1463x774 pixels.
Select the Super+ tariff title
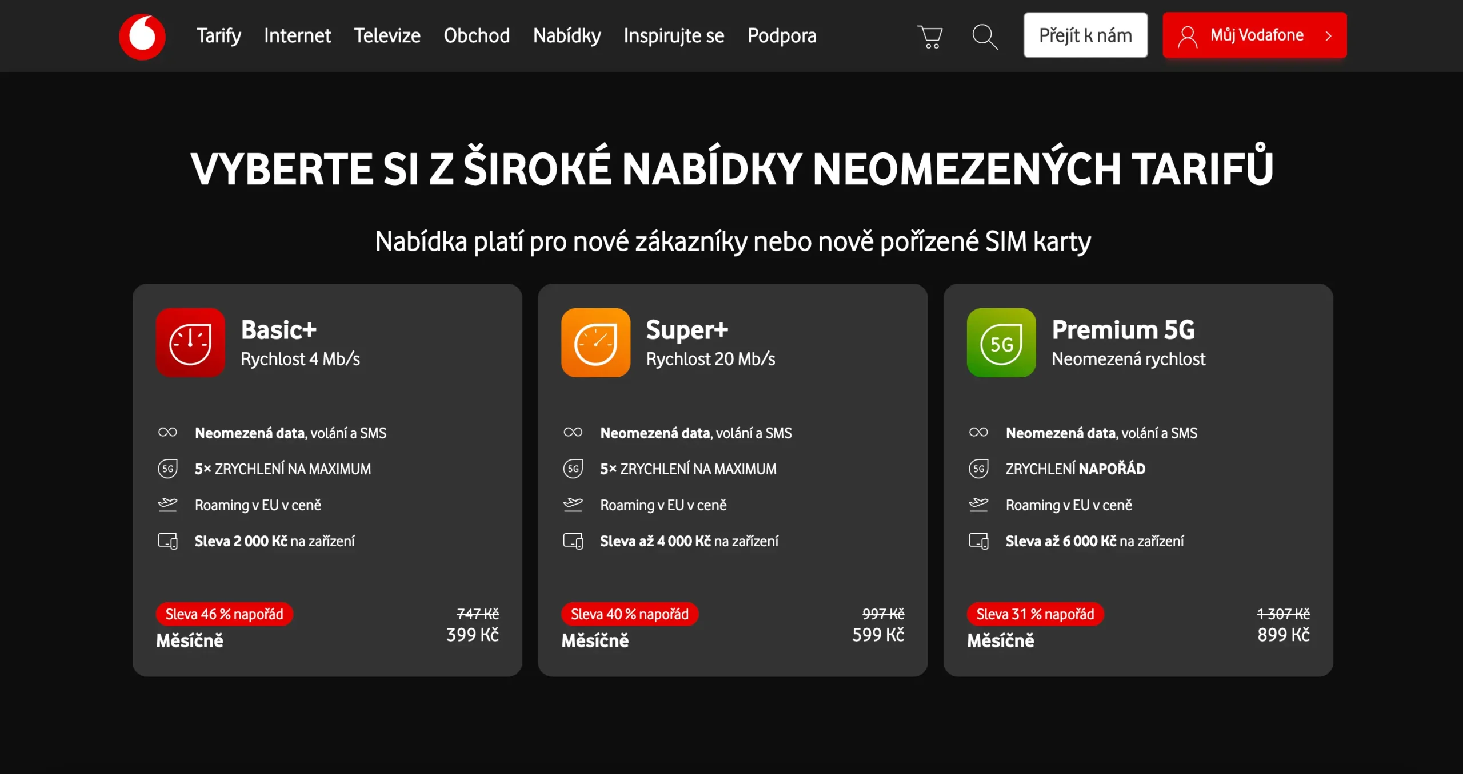(687, 330)
